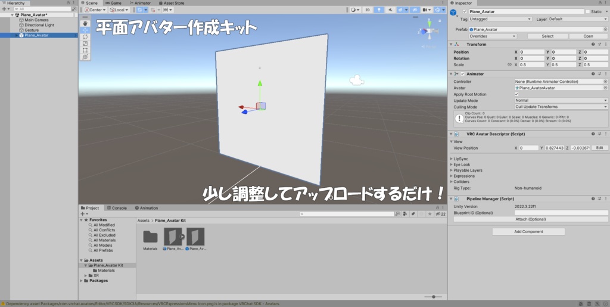Viewport: 610px width, 307px height.
Task: Open scene draw mode shading dropdown
Action: click(355, 10)
